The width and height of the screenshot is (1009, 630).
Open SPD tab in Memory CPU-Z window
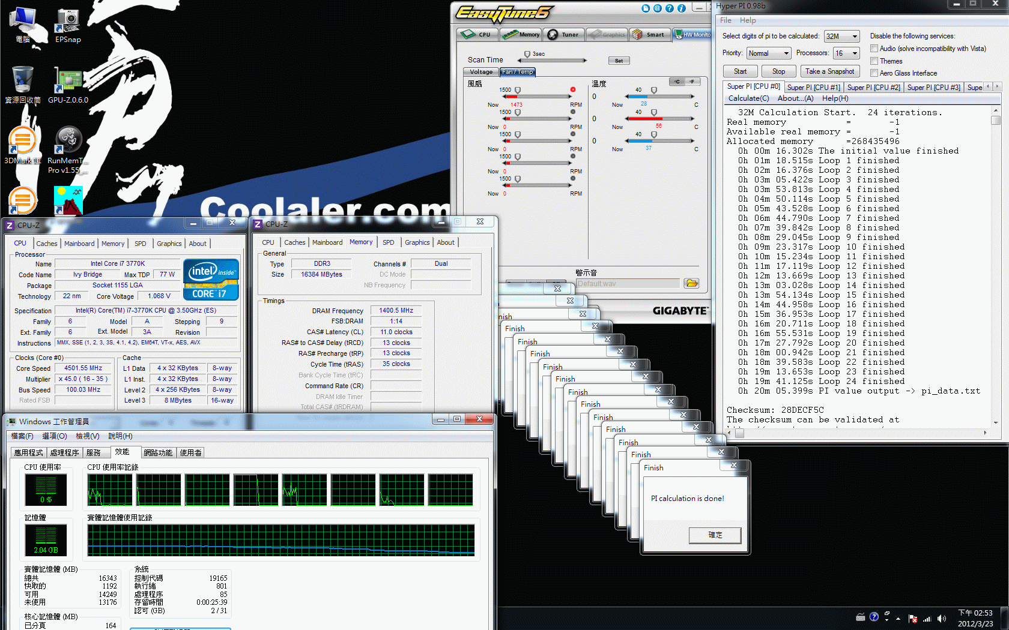tap(389, 242)
